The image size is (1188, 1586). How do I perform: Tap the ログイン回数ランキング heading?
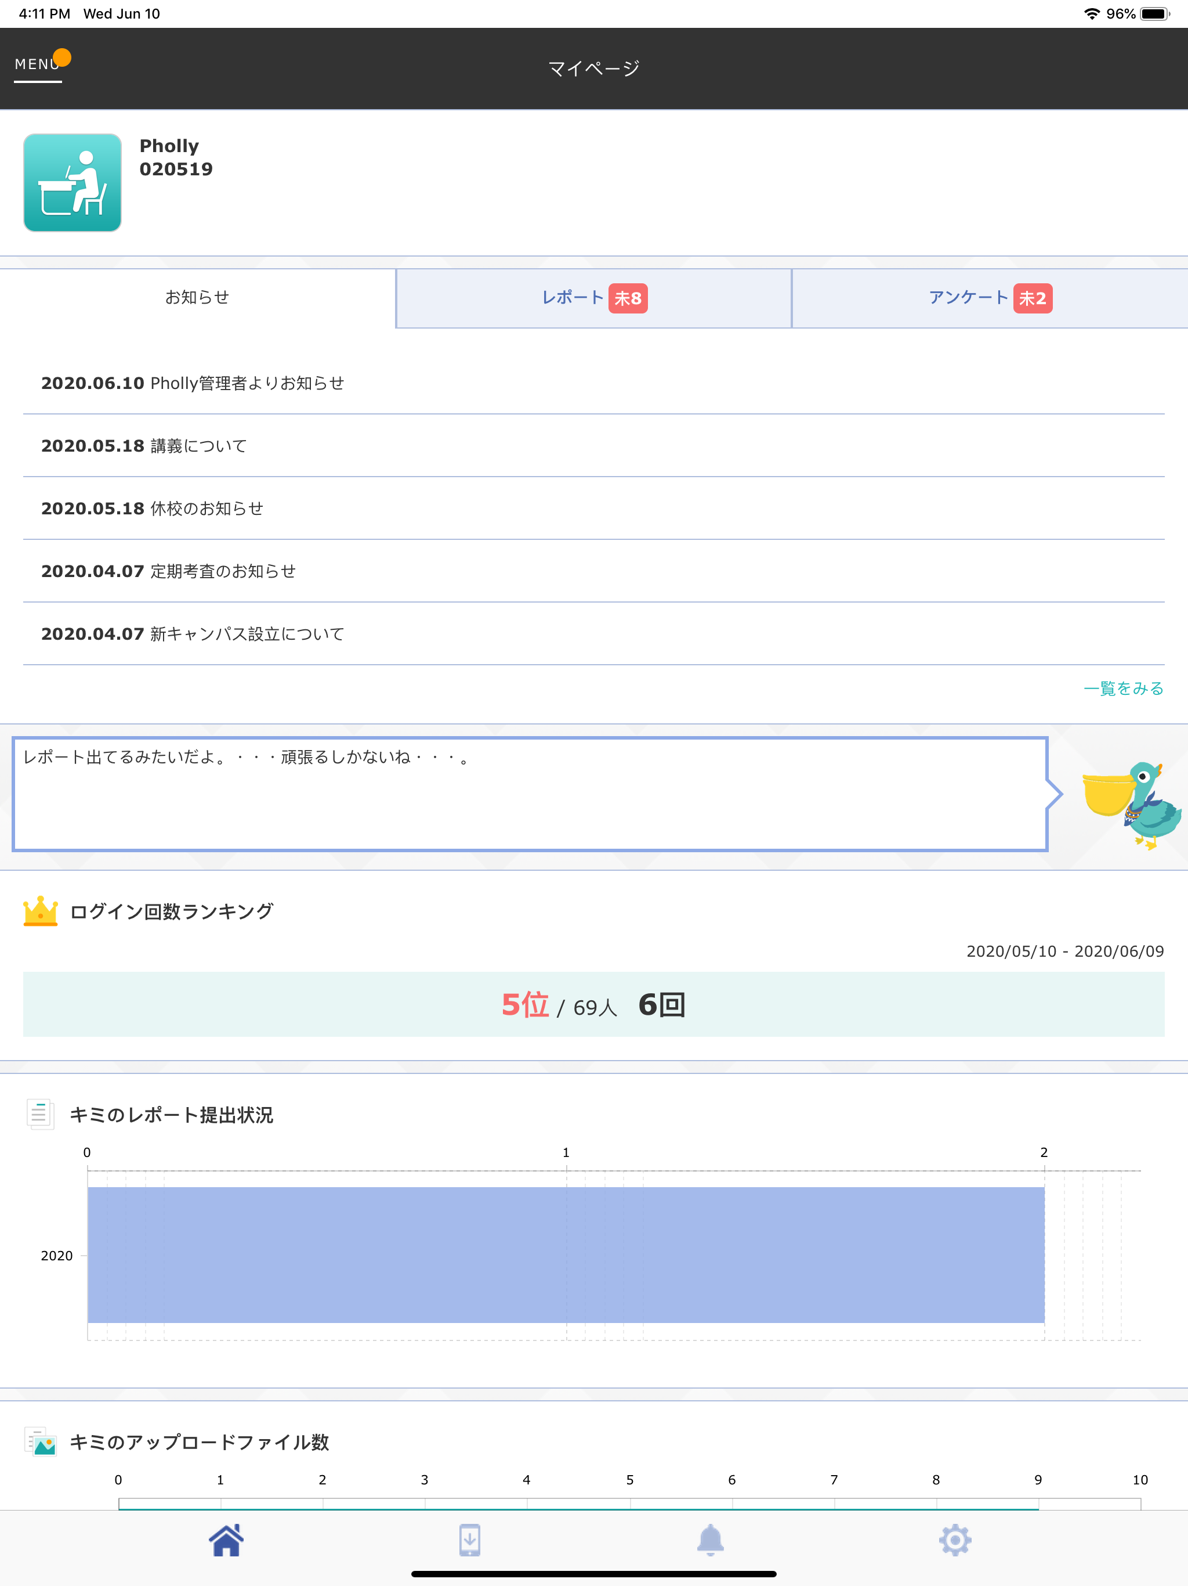[x=172, y=911]
